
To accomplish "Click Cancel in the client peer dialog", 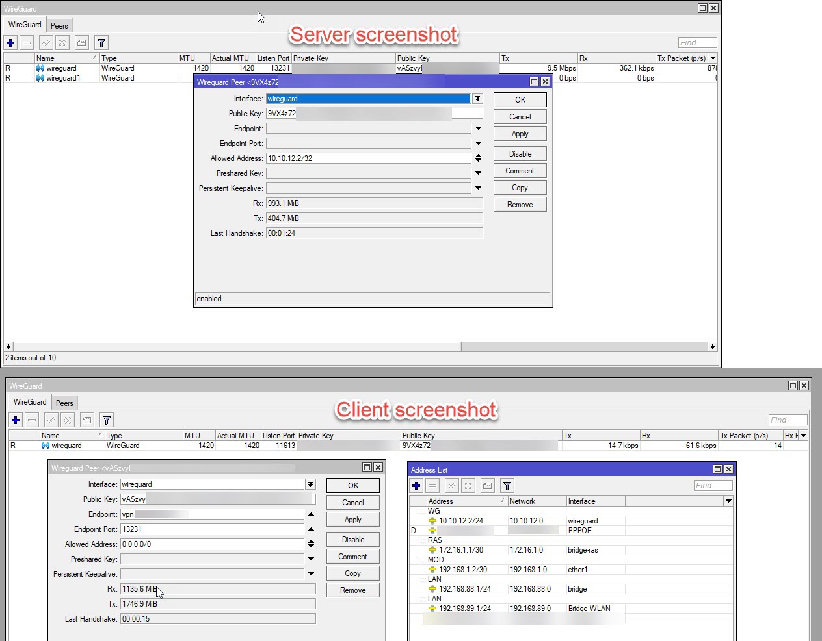I will pyautogui.click(x=353, y=503).
